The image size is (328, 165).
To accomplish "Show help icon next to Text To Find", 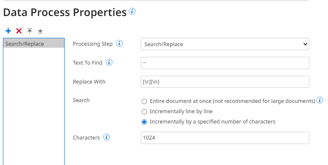I will point(109,62).
